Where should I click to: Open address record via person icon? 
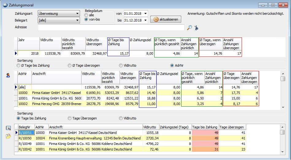[x=8, y=75]
